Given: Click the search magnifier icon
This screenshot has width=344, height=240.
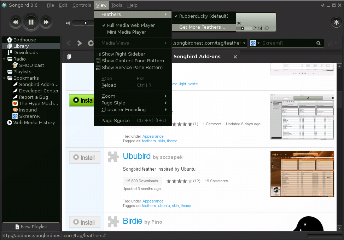Looking at the screenshot, I should pyautogui.click(x=319, y=43).
